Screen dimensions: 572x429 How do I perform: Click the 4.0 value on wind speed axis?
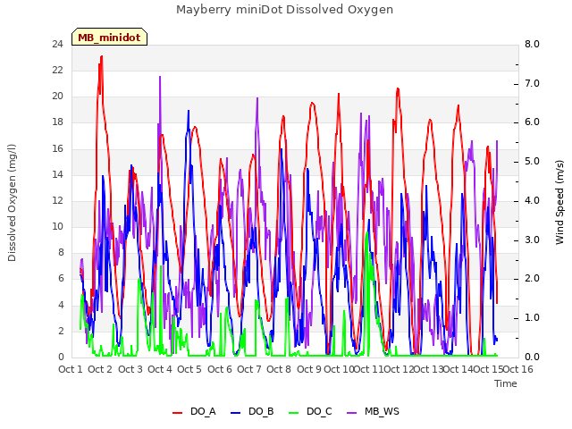(532, 200)
